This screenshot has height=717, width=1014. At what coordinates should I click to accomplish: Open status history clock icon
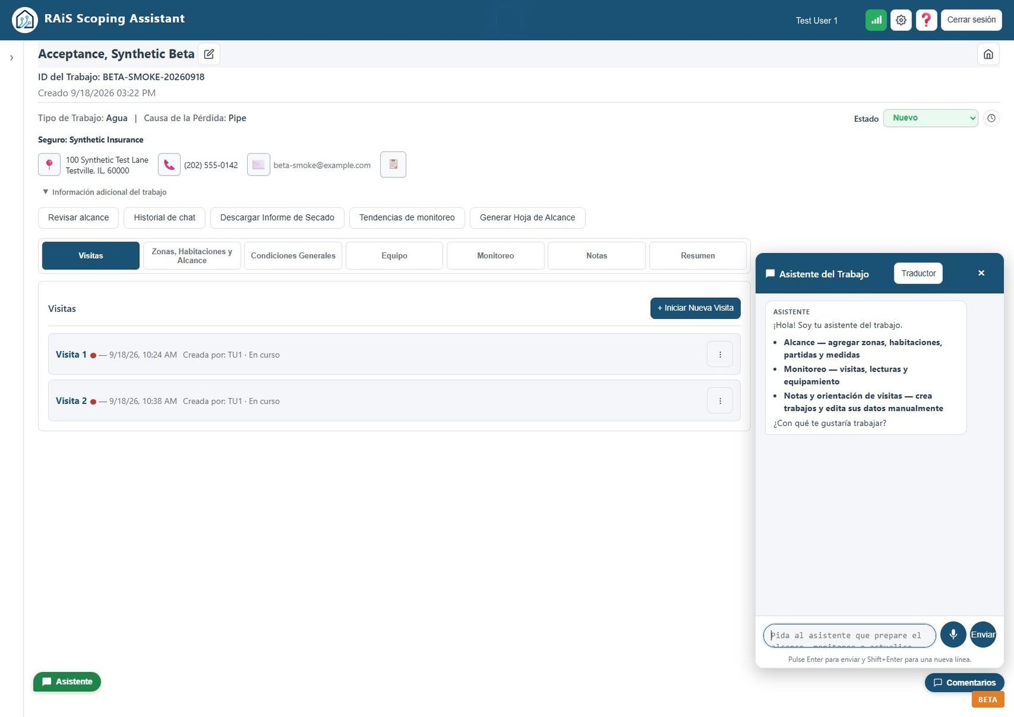click(x=991, y=118)
